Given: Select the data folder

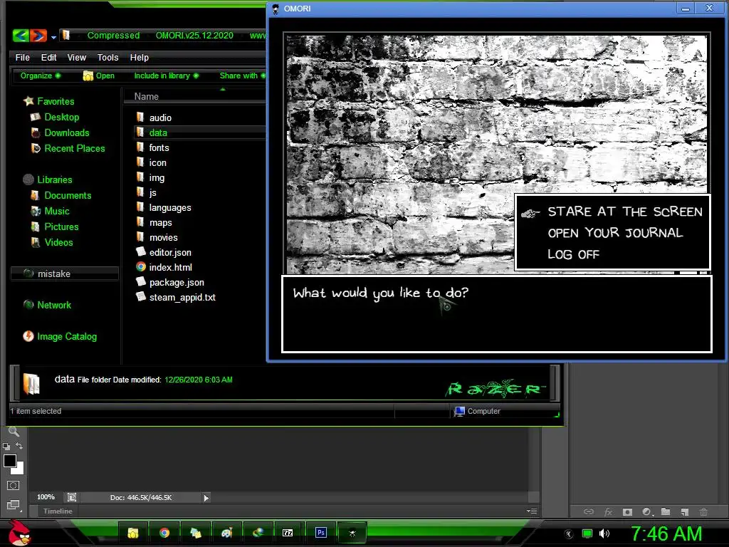Looking at the screenshot, I should (x=200, y=132).
